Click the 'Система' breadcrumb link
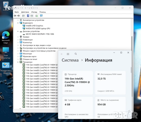The height and width of the screenshot is (122, 141). [70, 60]
